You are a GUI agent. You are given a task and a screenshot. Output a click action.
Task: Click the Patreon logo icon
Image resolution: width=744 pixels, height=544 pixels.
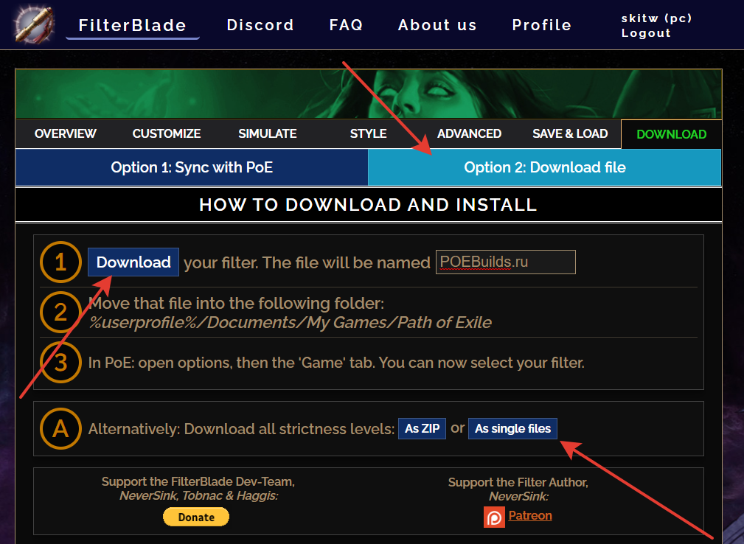[494, 517]
